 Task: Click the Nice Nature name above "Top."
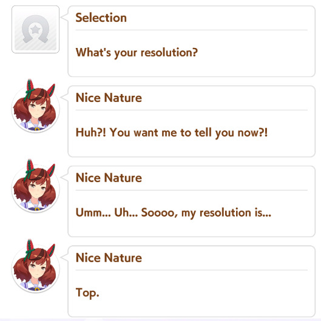[109, 257]
